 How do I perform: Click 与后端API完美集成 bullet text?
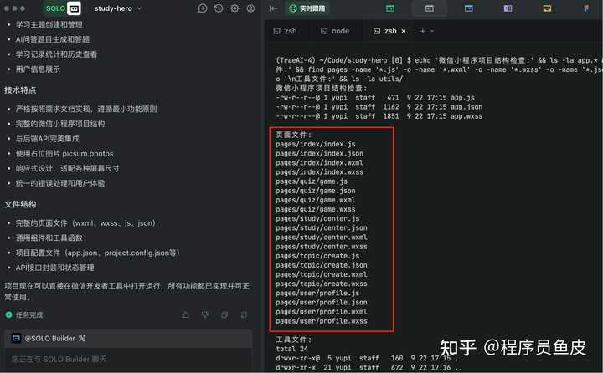tap(47, 139)
